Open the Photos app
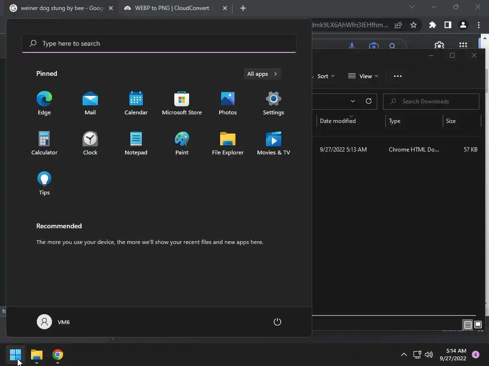The image size is (489, 366). tap(228, 103)
